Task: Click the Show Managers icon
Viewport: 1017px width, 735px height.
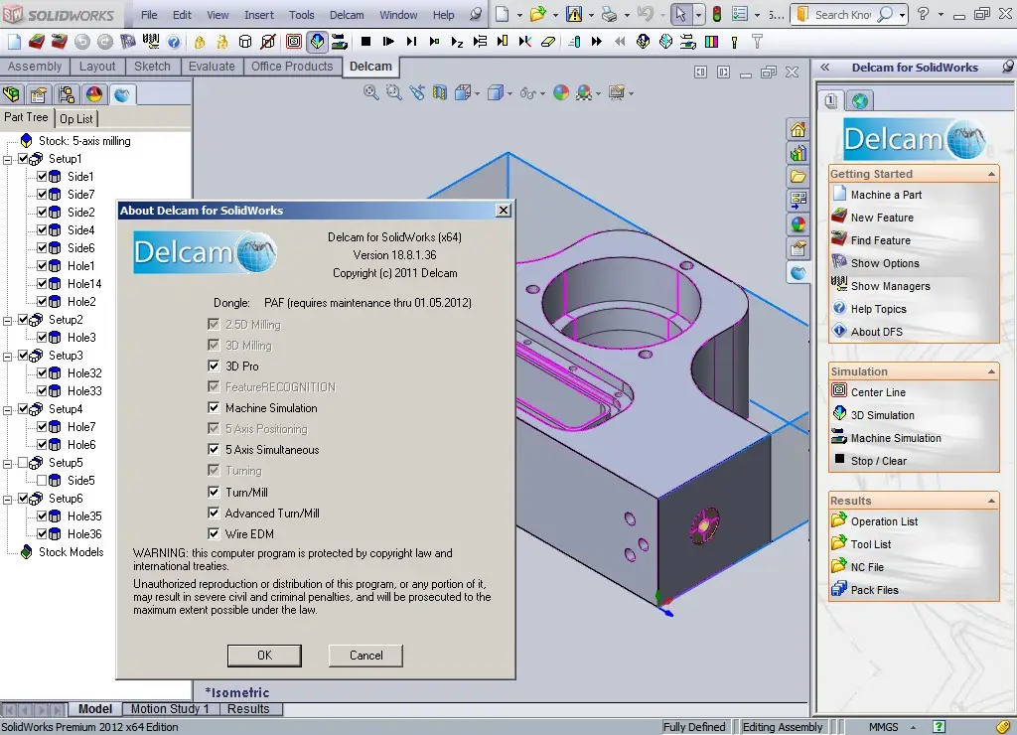Action: tap(839, 285)
